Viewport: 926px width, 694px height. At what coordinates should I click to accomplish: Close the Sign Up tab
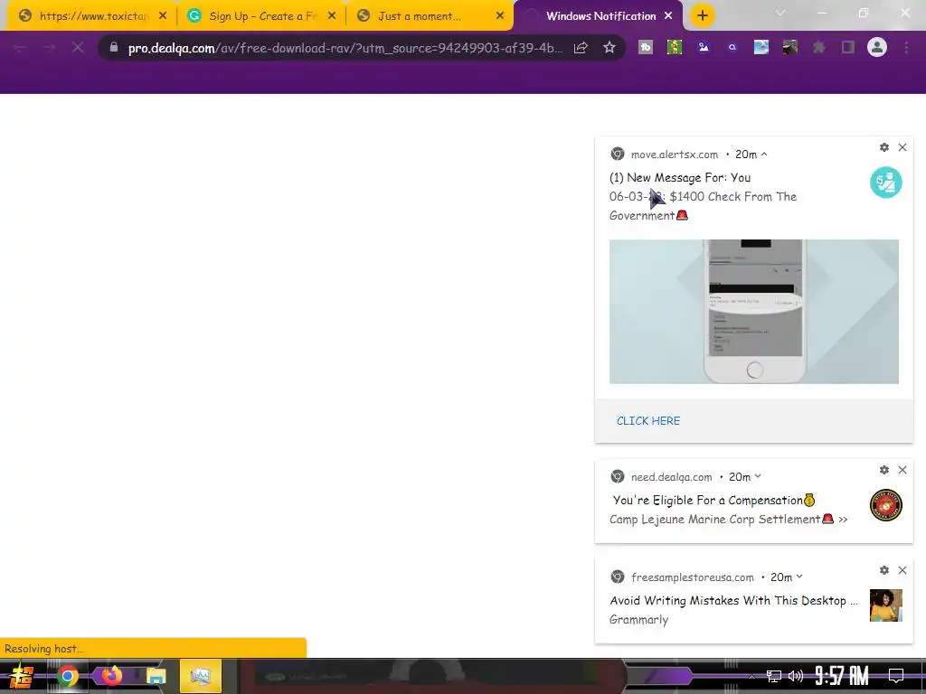tap(332, 16)
